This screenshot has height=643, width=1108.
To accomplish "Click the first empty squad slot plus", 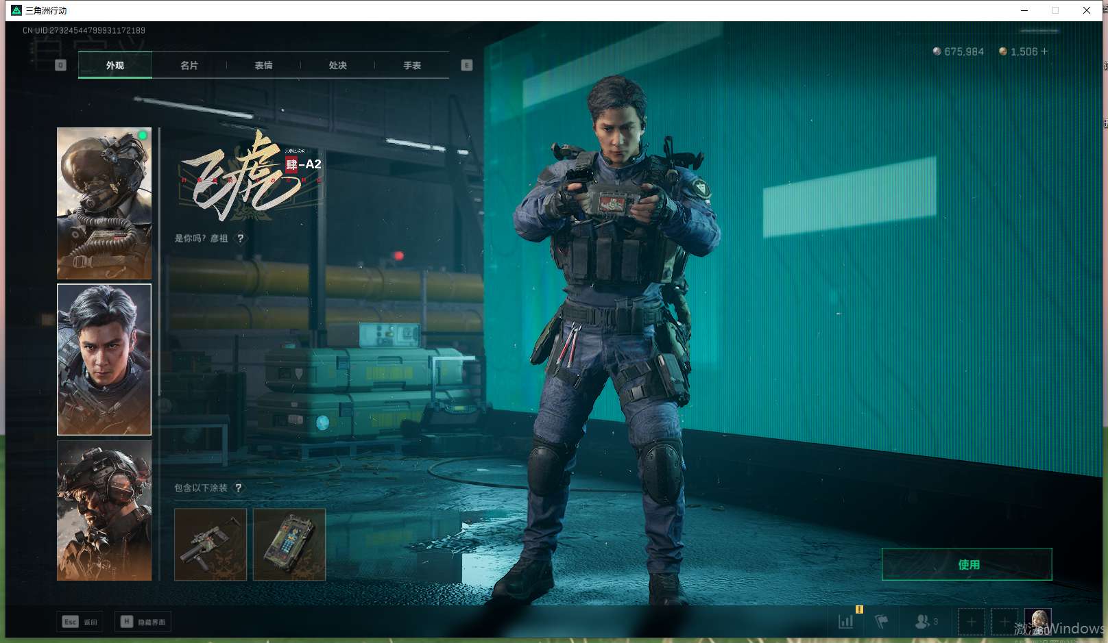I will point(972,622).
